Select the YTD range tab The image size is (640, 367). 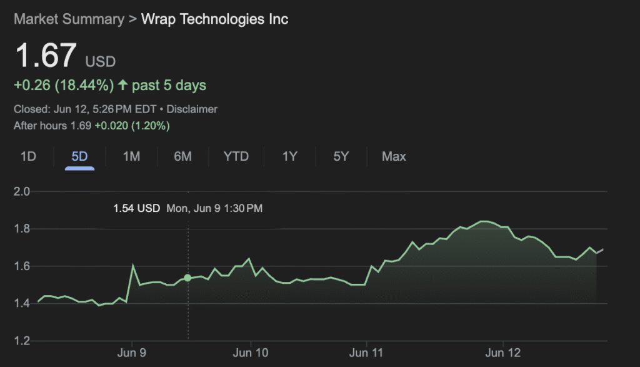coord(236,156)
